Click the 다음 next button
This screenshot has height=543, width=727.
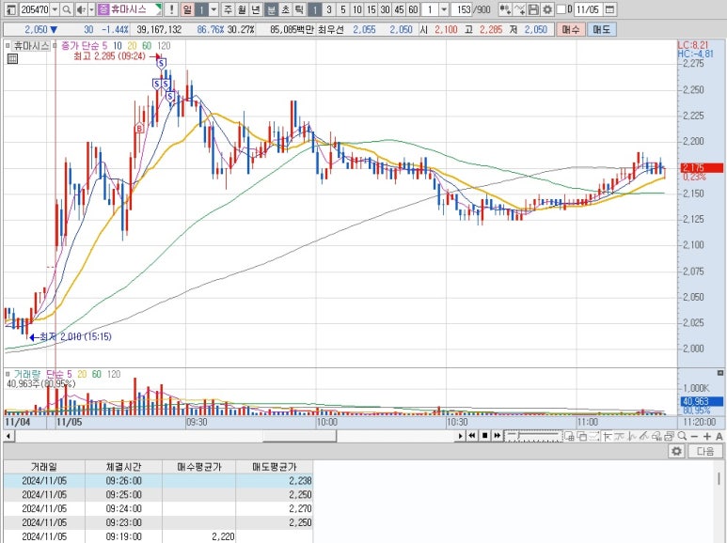tap(705, 451)
